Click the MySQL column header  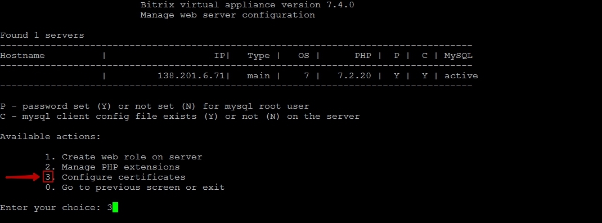[x=459, y=56]
